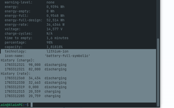Click the 'energy-empty:' label
This screenshot has width=174, height=108.
tap(17, 11)
